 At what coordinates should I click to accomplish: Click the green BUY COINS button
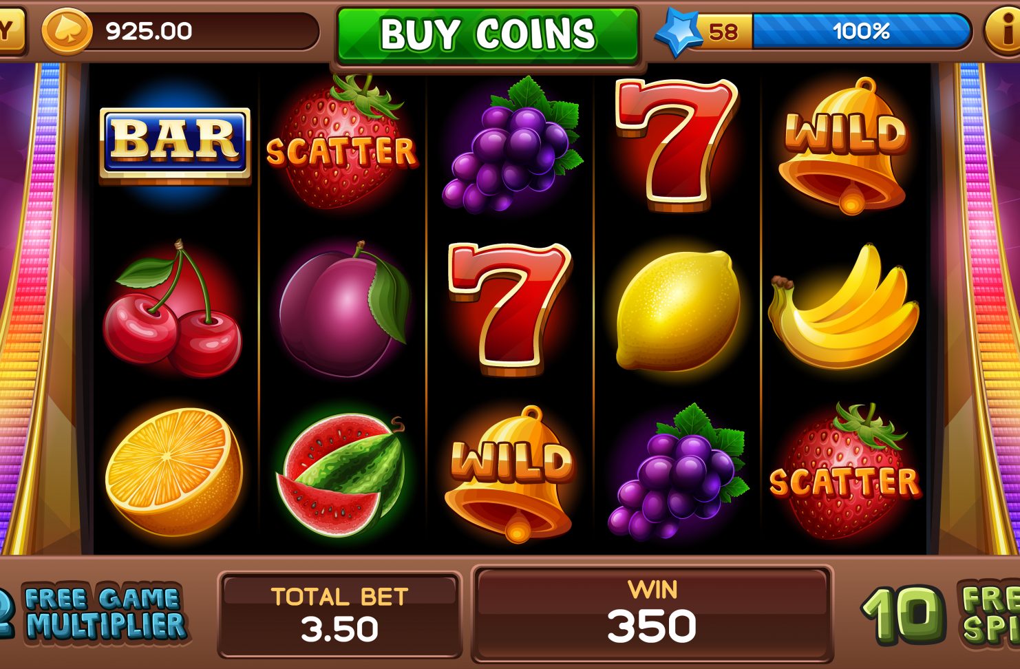(488, 34)
